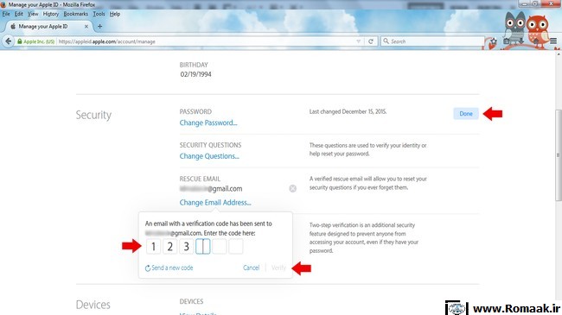Click the search magnifier icon
Image resolution: width=562 pixels, height=315 pixels.
click(386, 41)
